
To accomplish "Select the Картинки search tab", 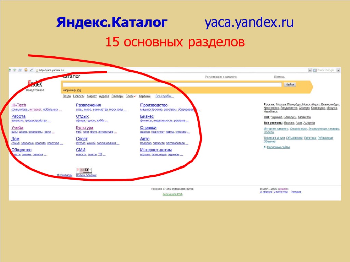I will point(145,96).
